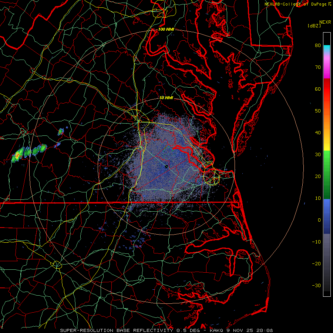The width and height of the screenshot is (333, 333).
Task: Click the 20:08 timestamp in the caption
Action: click(x=265, y=330)
